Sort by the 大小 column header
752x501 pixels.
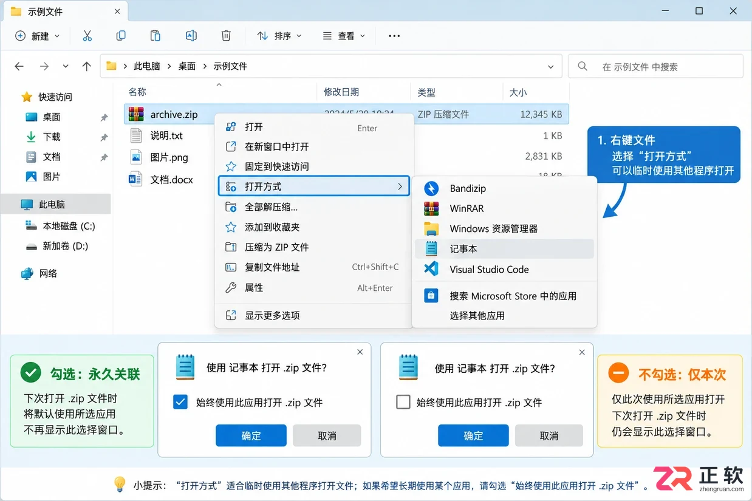tap(518, 92)
